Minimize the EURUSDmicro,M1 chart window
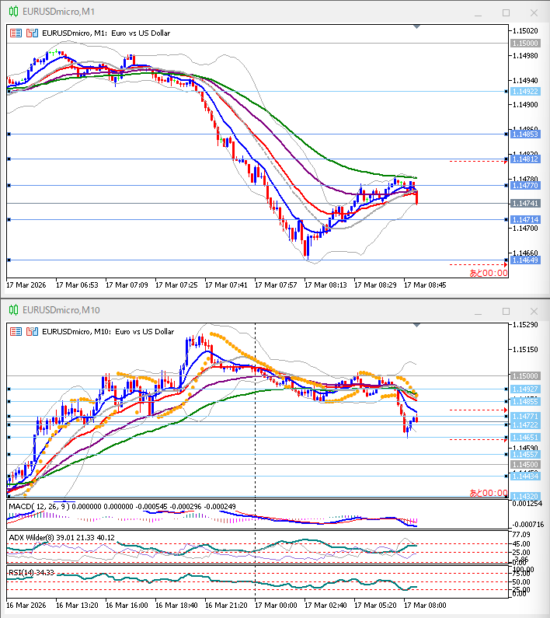Image resolution: width=550 pixels, height=618 pixels. click(479, 12)
